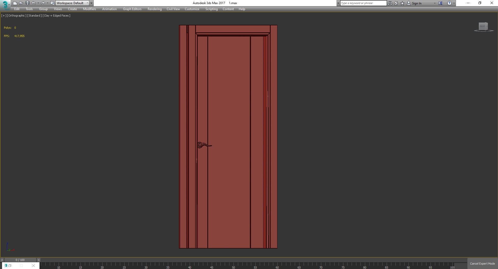Restore the bottom-left mini window
Image resolution: width=498 pixels, height=269 pixels.
(x=10, y=266)
